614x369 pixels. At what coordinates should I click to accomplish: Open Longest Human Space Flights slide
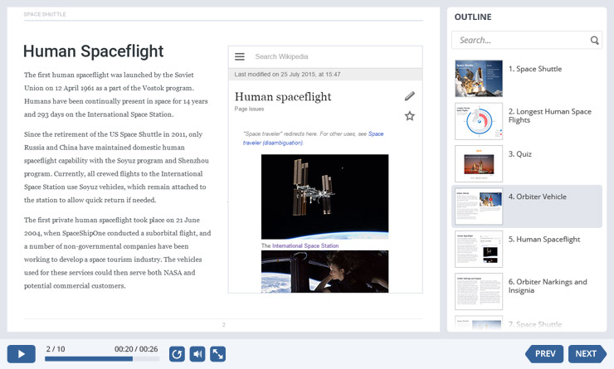click(479, 121)
